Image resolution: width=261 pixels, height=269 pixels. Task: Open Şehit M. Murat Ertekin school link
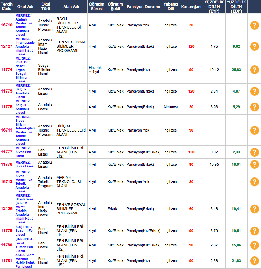click(x=25, y=209)
